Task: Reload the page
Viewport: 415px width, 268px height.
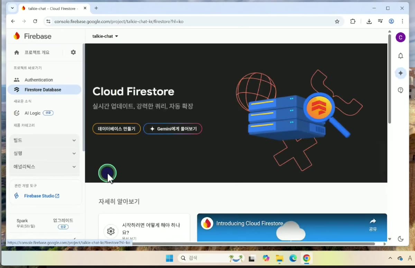Action: pyautogui.click(x=35, y=21)
